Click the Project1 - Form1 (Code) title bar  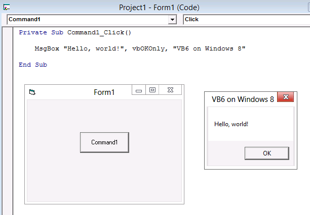[159, 8]
